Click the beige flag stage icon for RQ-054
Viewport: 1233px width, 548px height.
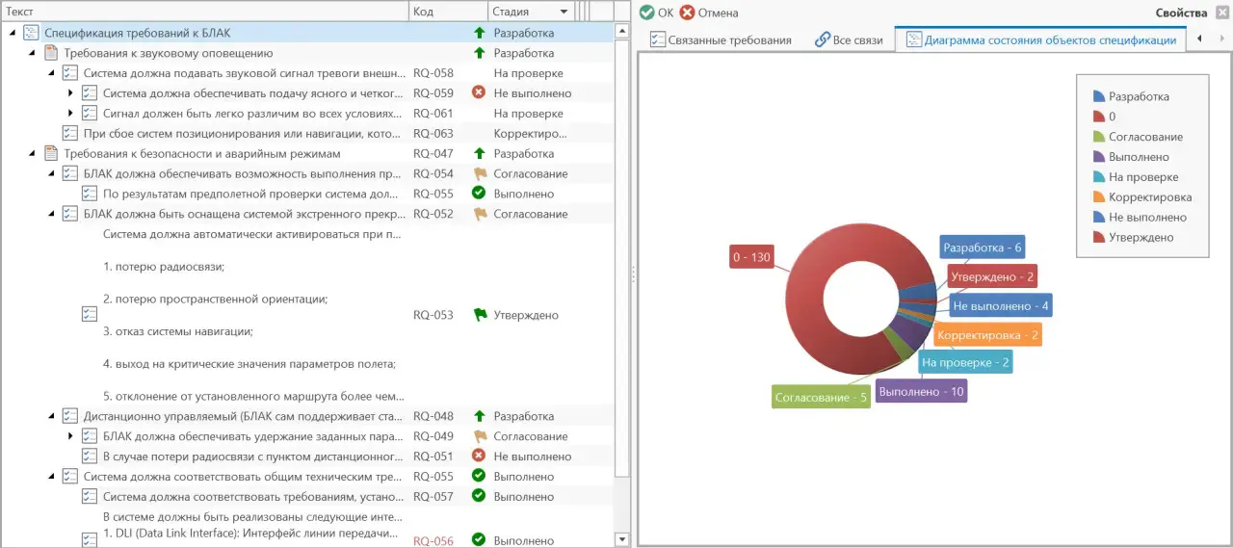480,173
